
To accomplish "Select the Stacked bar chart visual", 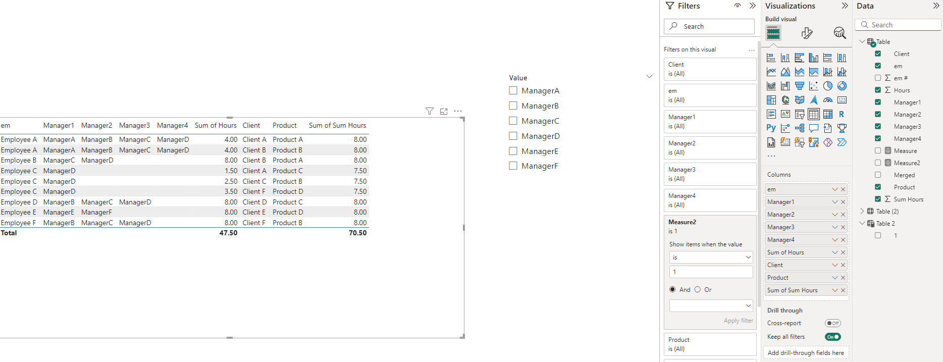I will tap(771, 58).
